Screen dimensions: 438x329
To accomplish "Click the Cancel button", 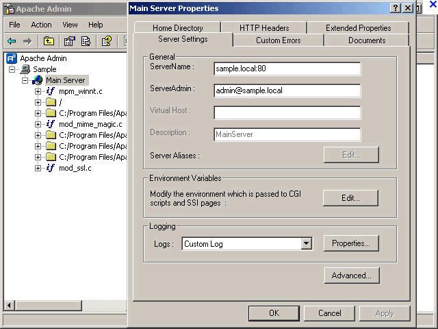I will [x=329, y=313].
